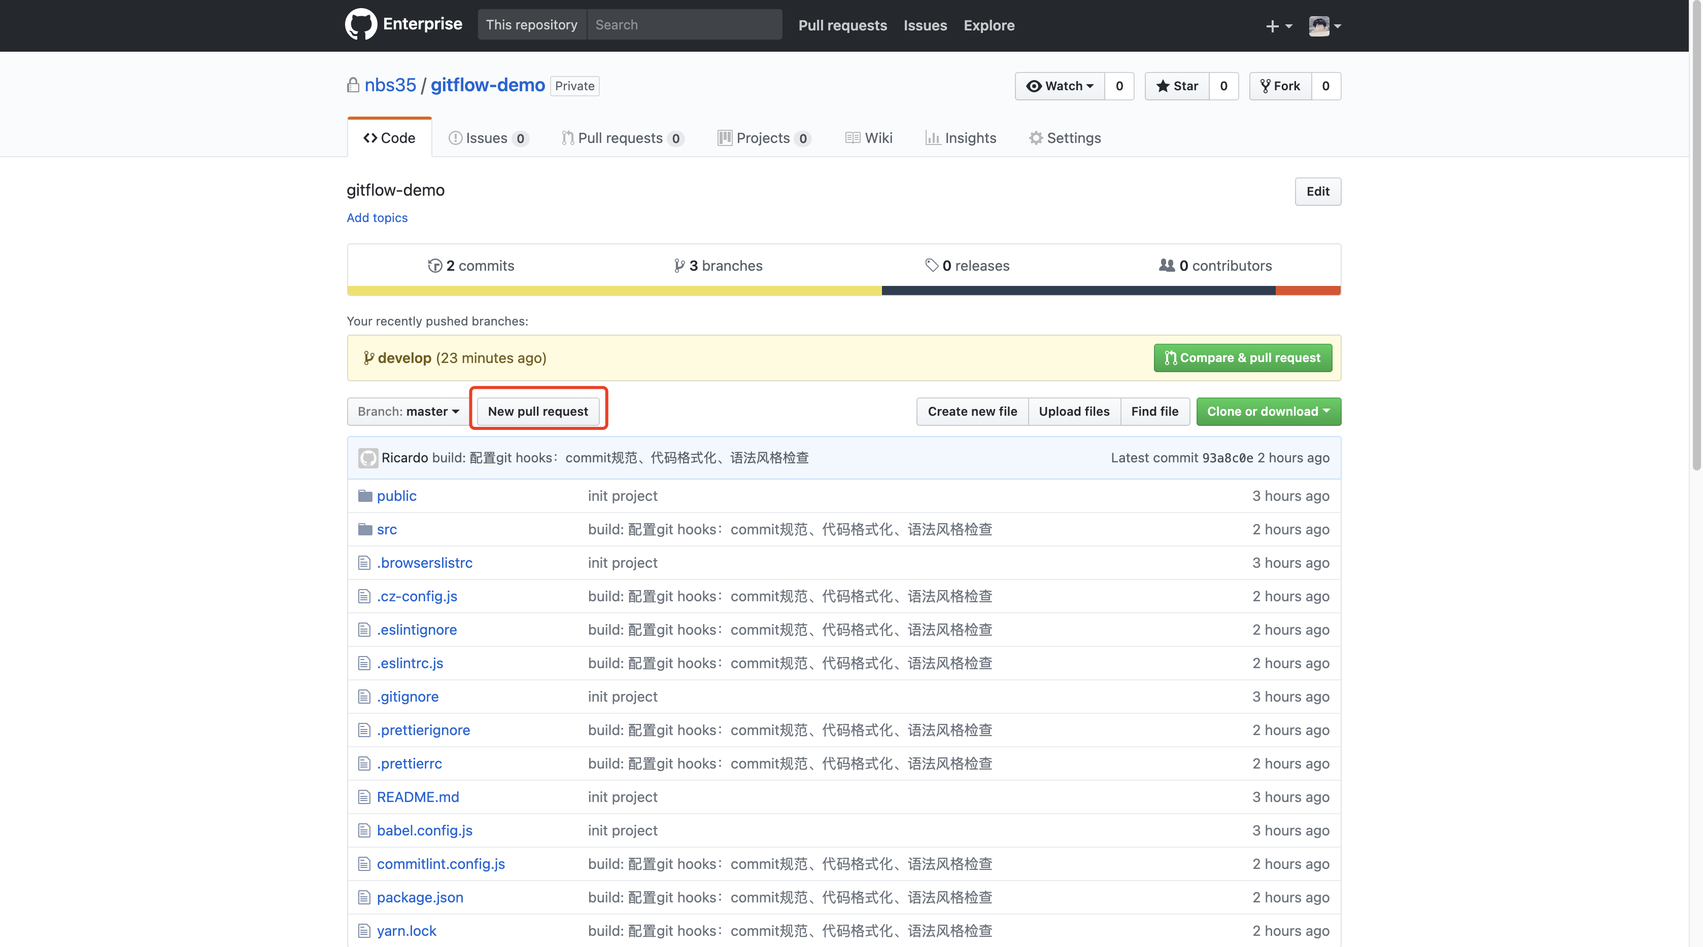Click the public folder icon
Screen dimensions: 1703x947
coord(365,496)
